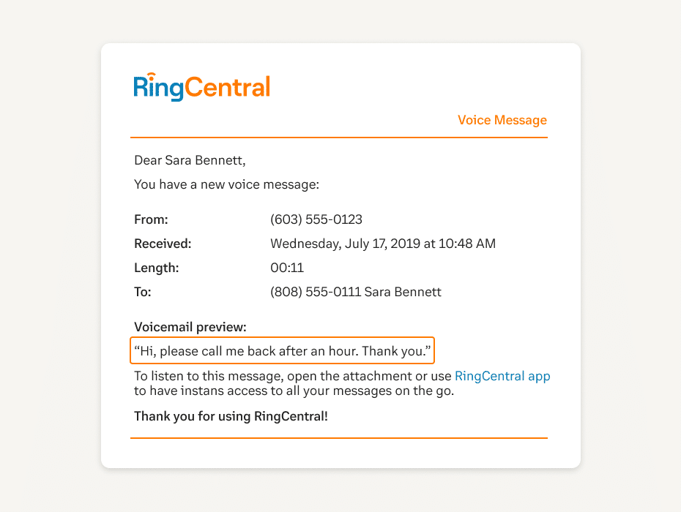
Task: Click the Voicemail preview: heading
Action: 190,327
